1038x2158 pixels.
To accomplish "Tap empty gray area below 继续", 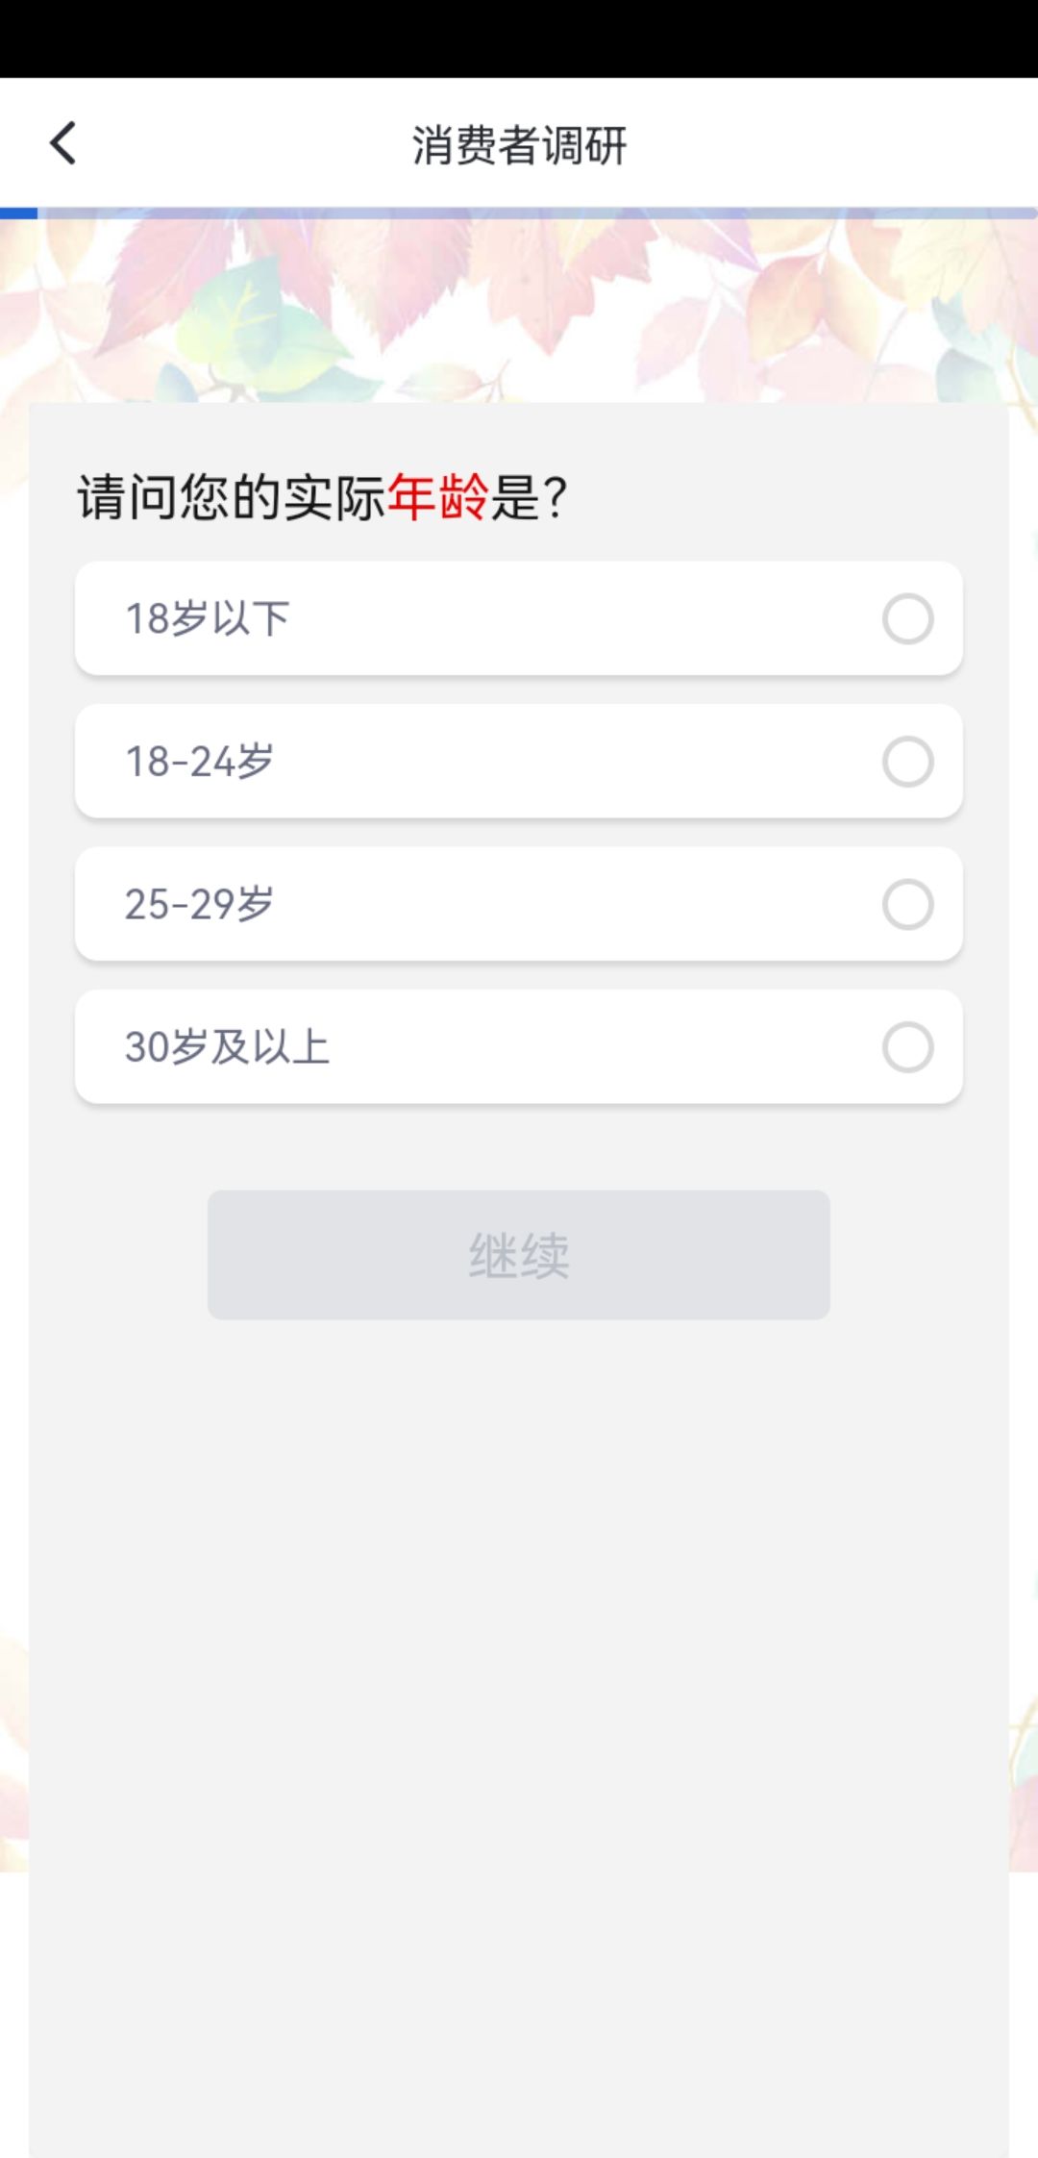I will click(x=519, y=1635).
